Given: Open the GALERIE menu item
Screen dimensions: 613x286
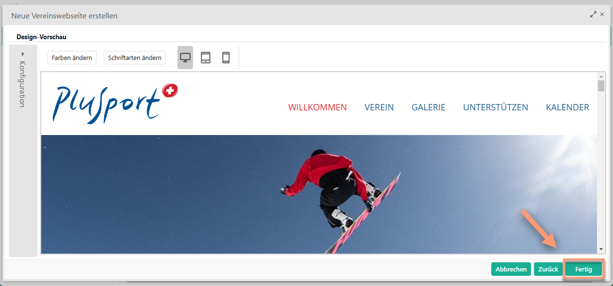Looking at the screenshot, I should [x=428, y=107].
